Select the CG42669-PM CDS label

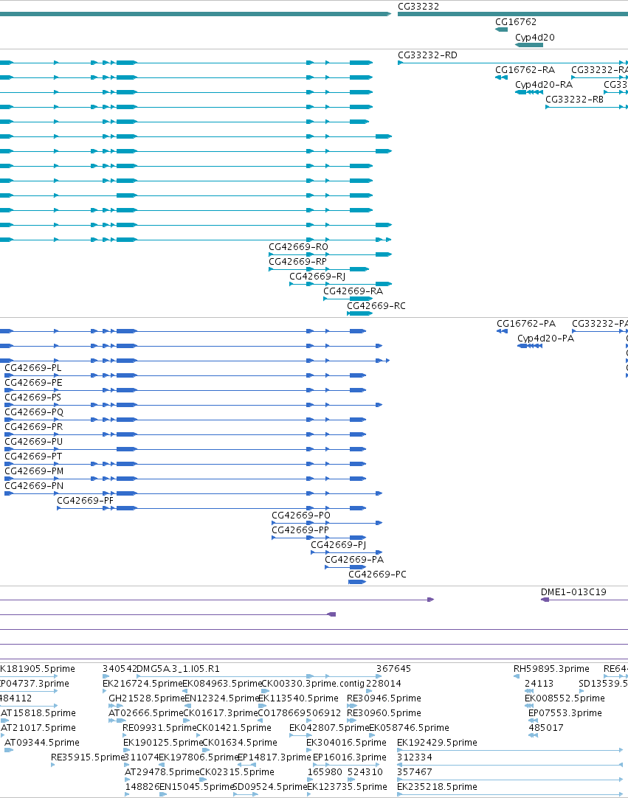[34, 471]
